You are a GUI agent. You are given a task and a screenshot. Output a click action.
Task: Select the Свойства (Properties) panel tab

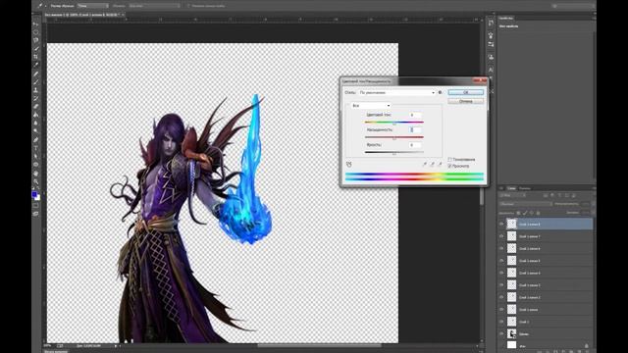point(506,19)
